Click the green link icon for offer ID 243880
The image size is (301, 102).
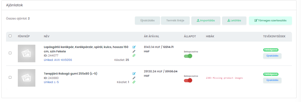134,82
